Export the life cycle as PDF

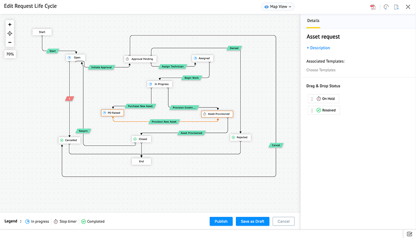click(373, 7)
